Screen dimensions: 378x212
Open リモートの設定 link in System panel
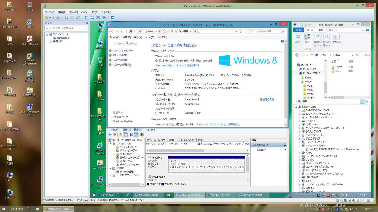120,55
